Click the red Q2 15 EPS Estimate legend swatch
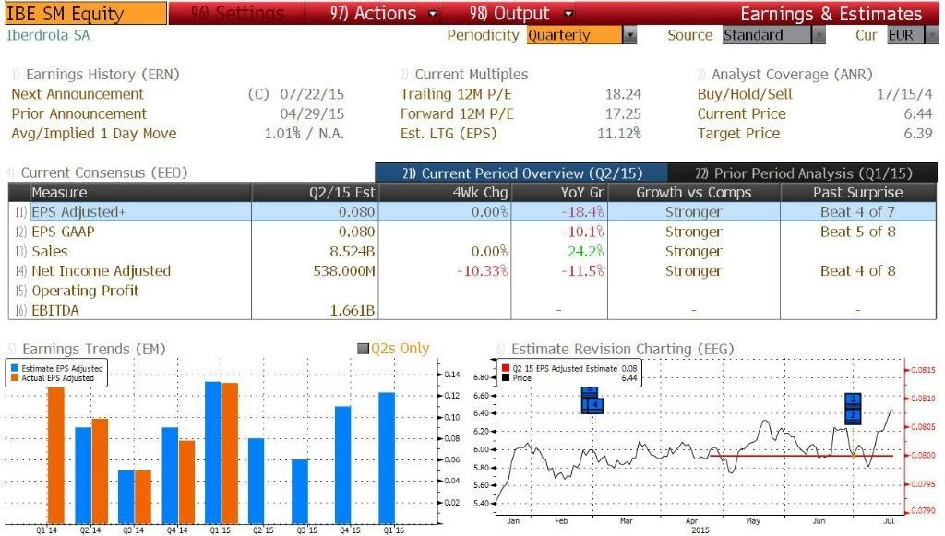Screen dimensions: 945x536 505,369
